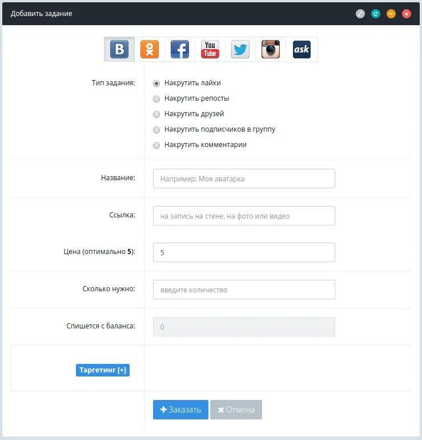Cancel with the Отмена button
Viewport: 422px width, 440px height.
tap(236, 410)
